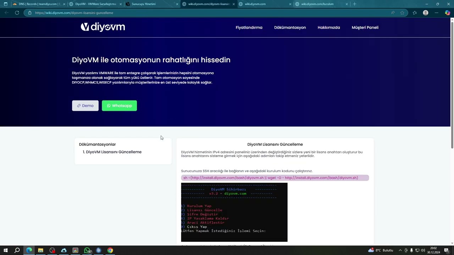454x255 pixels.
Task: Open the blue cloud house taskbar app
Action: pyautogui.click(x=64, y=250)
